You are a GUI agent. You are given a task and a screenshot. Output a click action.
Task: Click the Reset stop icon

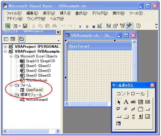coord(94,27)
